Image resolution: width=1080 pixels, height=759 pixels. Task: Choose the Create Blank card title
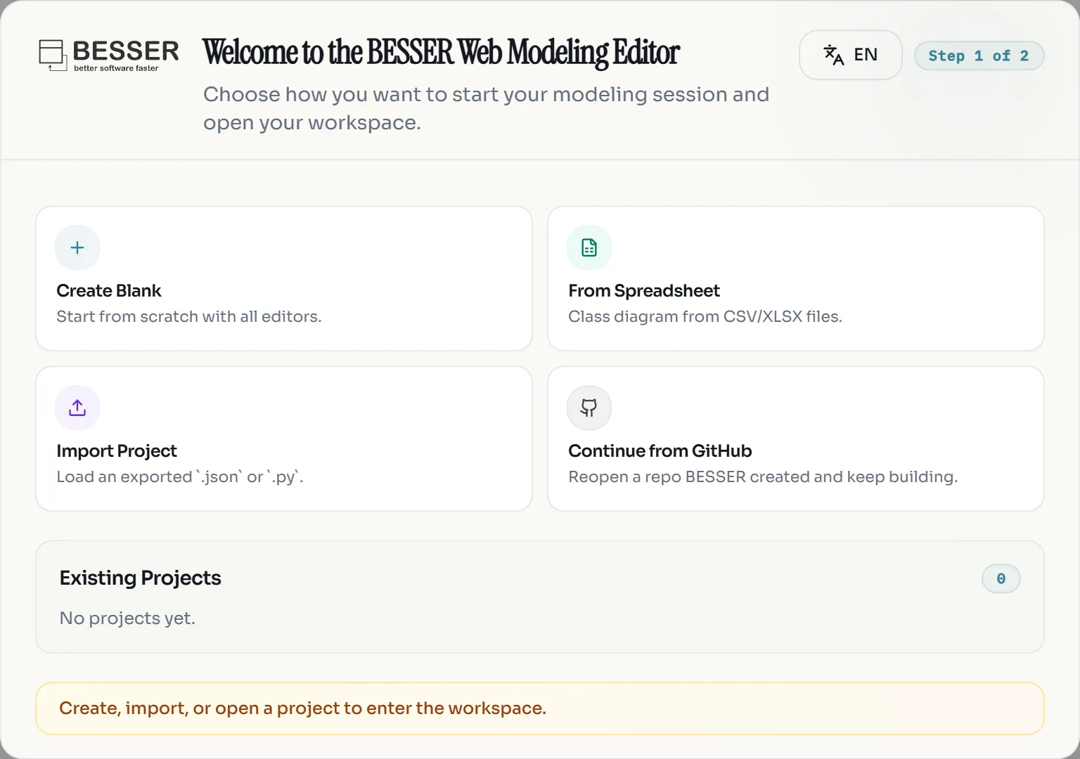click(109, 291)
